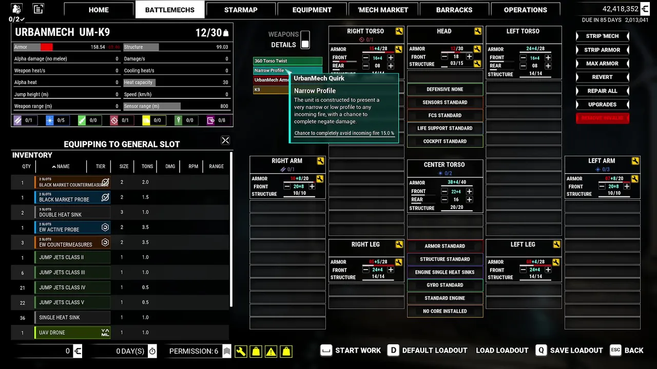657x369 pixels.
Task: Click the stopwatch icon next to 0 DAY(S)
Action: tap(152, 351)
